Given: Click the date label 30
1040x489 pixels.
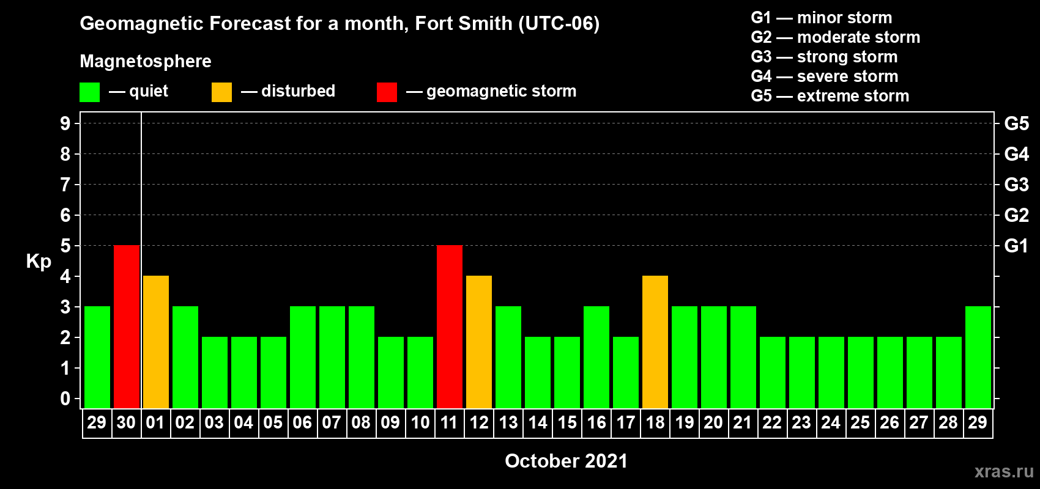Looking at the screenshot, I should pos(126,423).
